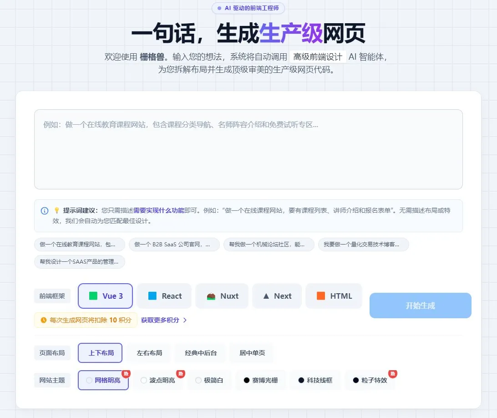Click the black swatch on 赛博光栅
The height and width of the screenshot is (418, 497).
(247, 380)
